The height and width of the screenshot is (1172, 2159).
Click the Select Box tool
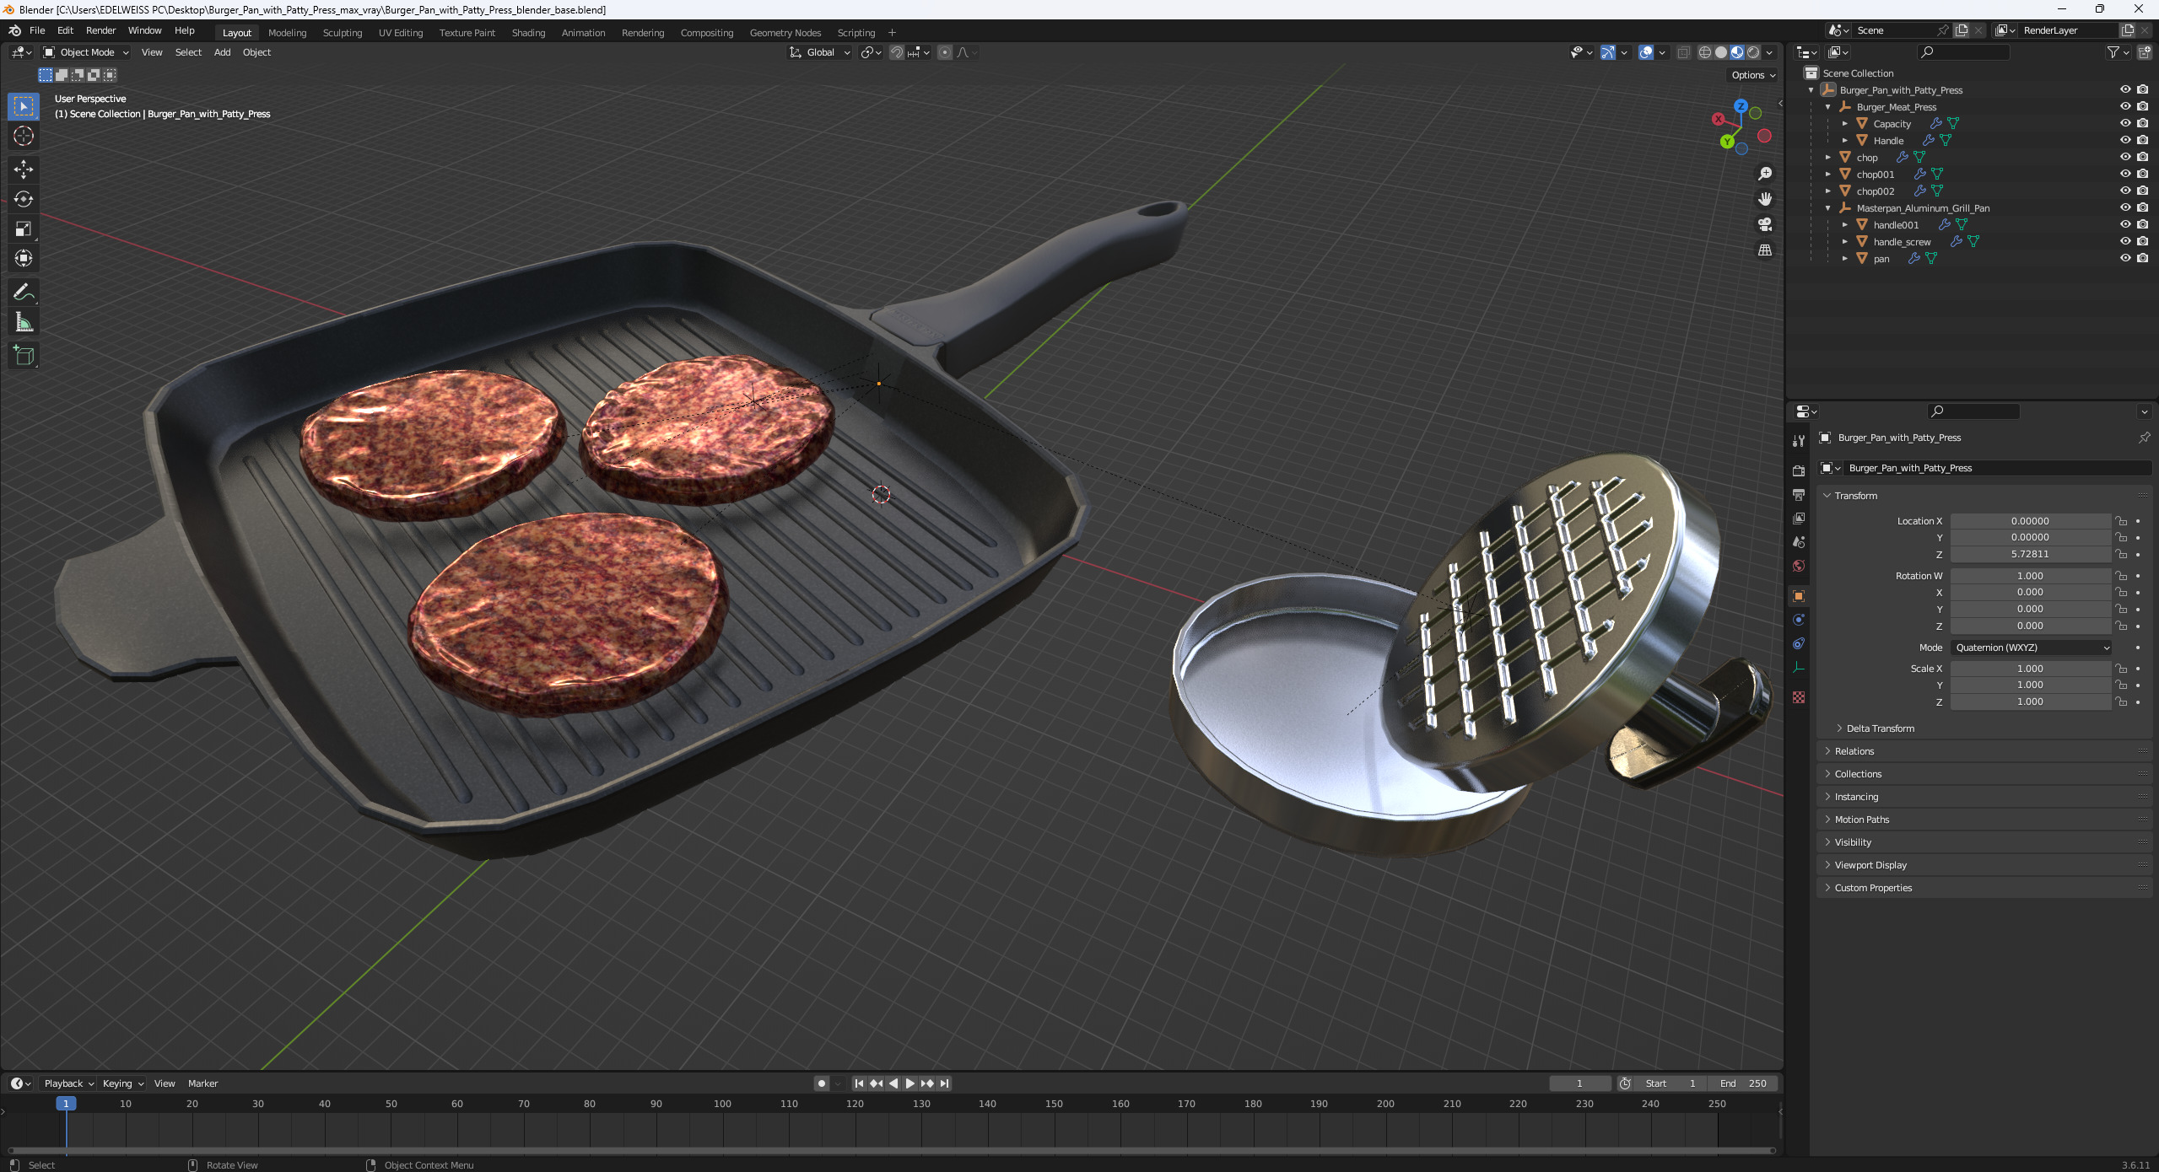point(24,106)
